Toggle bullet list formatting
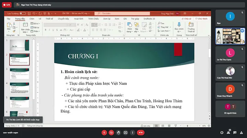This screenshot has height=138, width=247. tap(93, 25)
